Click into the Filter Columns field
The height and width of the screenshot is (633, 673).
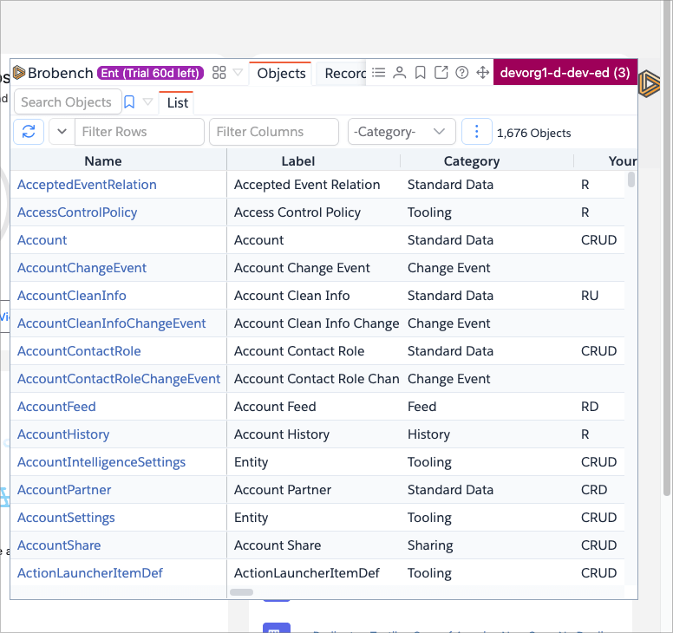tap(273, 132)
